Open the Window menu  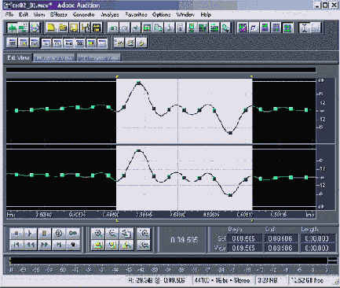185,15
